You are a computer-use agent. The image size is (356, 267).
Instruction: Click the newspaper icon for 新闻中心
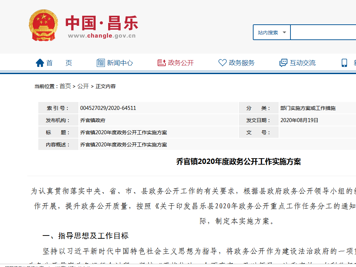coord(101,63)
